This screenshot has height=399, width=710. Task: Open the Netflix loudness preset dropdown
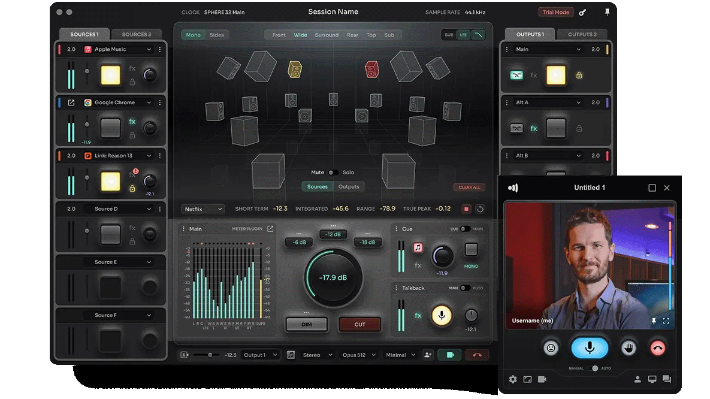click(204, 209)
